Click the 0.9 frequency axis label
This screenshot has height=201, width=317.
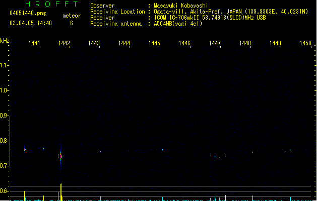4,116
